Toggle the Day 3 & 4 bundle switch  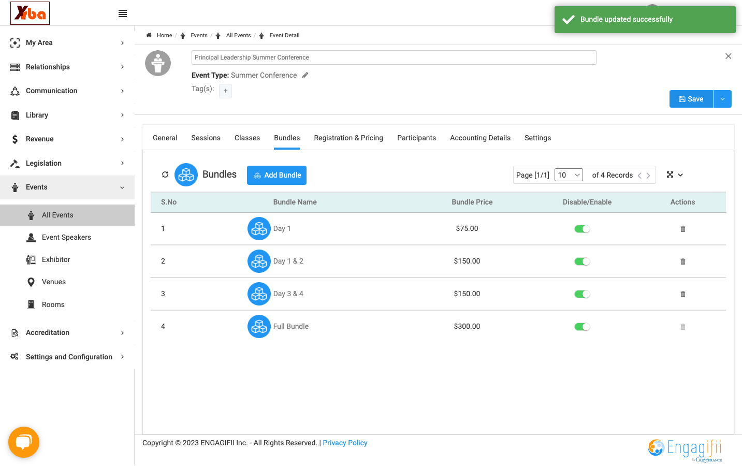(582, 294)
